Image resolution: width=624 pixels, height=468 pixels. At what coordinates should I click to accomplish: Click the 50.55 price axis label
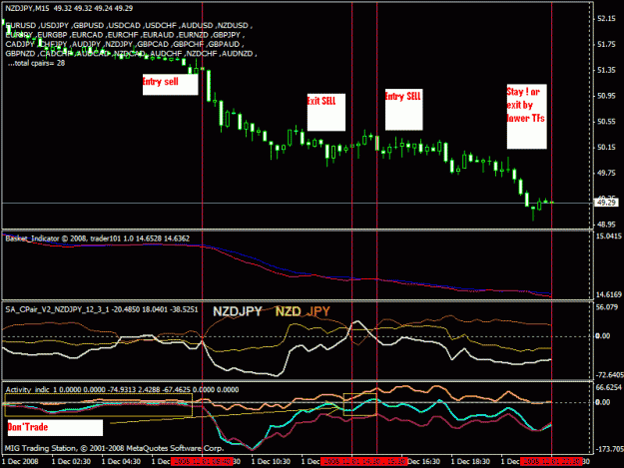pos(606,122)
